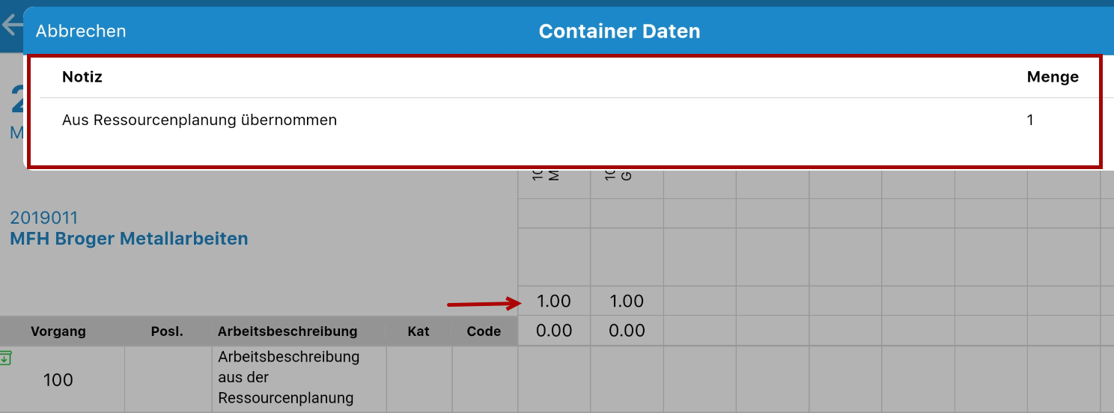Cancel the dialog with Abbrechen
The image size is (1114, 413).
[81, 31]
